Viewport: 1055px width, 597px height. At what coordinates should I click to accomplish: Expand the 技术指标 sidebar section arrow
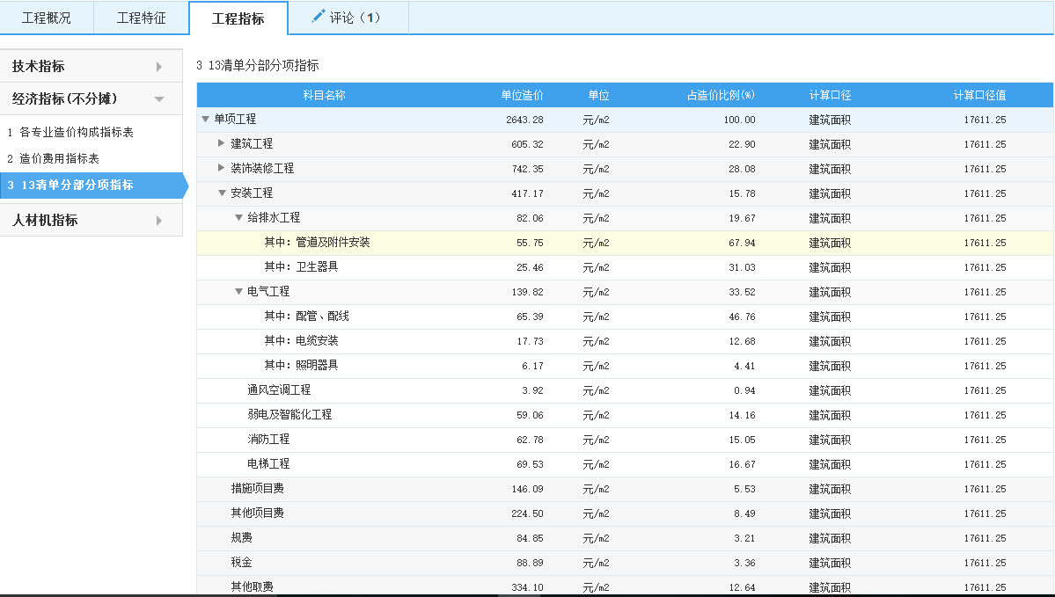click(158, 67)
